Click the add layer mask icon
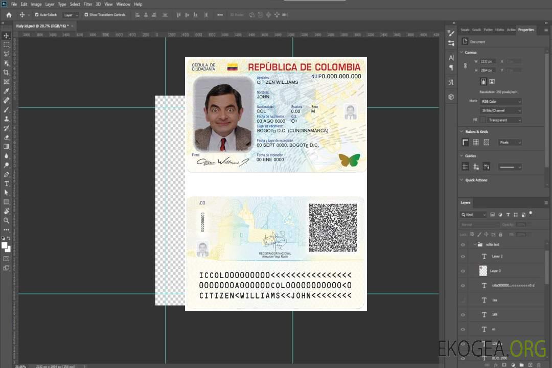 coord(504,365)
